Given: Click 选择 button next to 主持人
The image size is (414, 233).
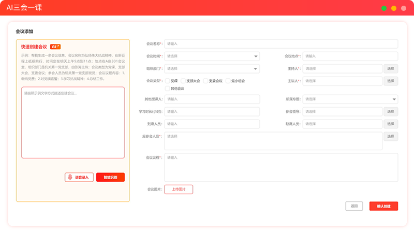Looking at the screenshot, I should coord(391,69).
